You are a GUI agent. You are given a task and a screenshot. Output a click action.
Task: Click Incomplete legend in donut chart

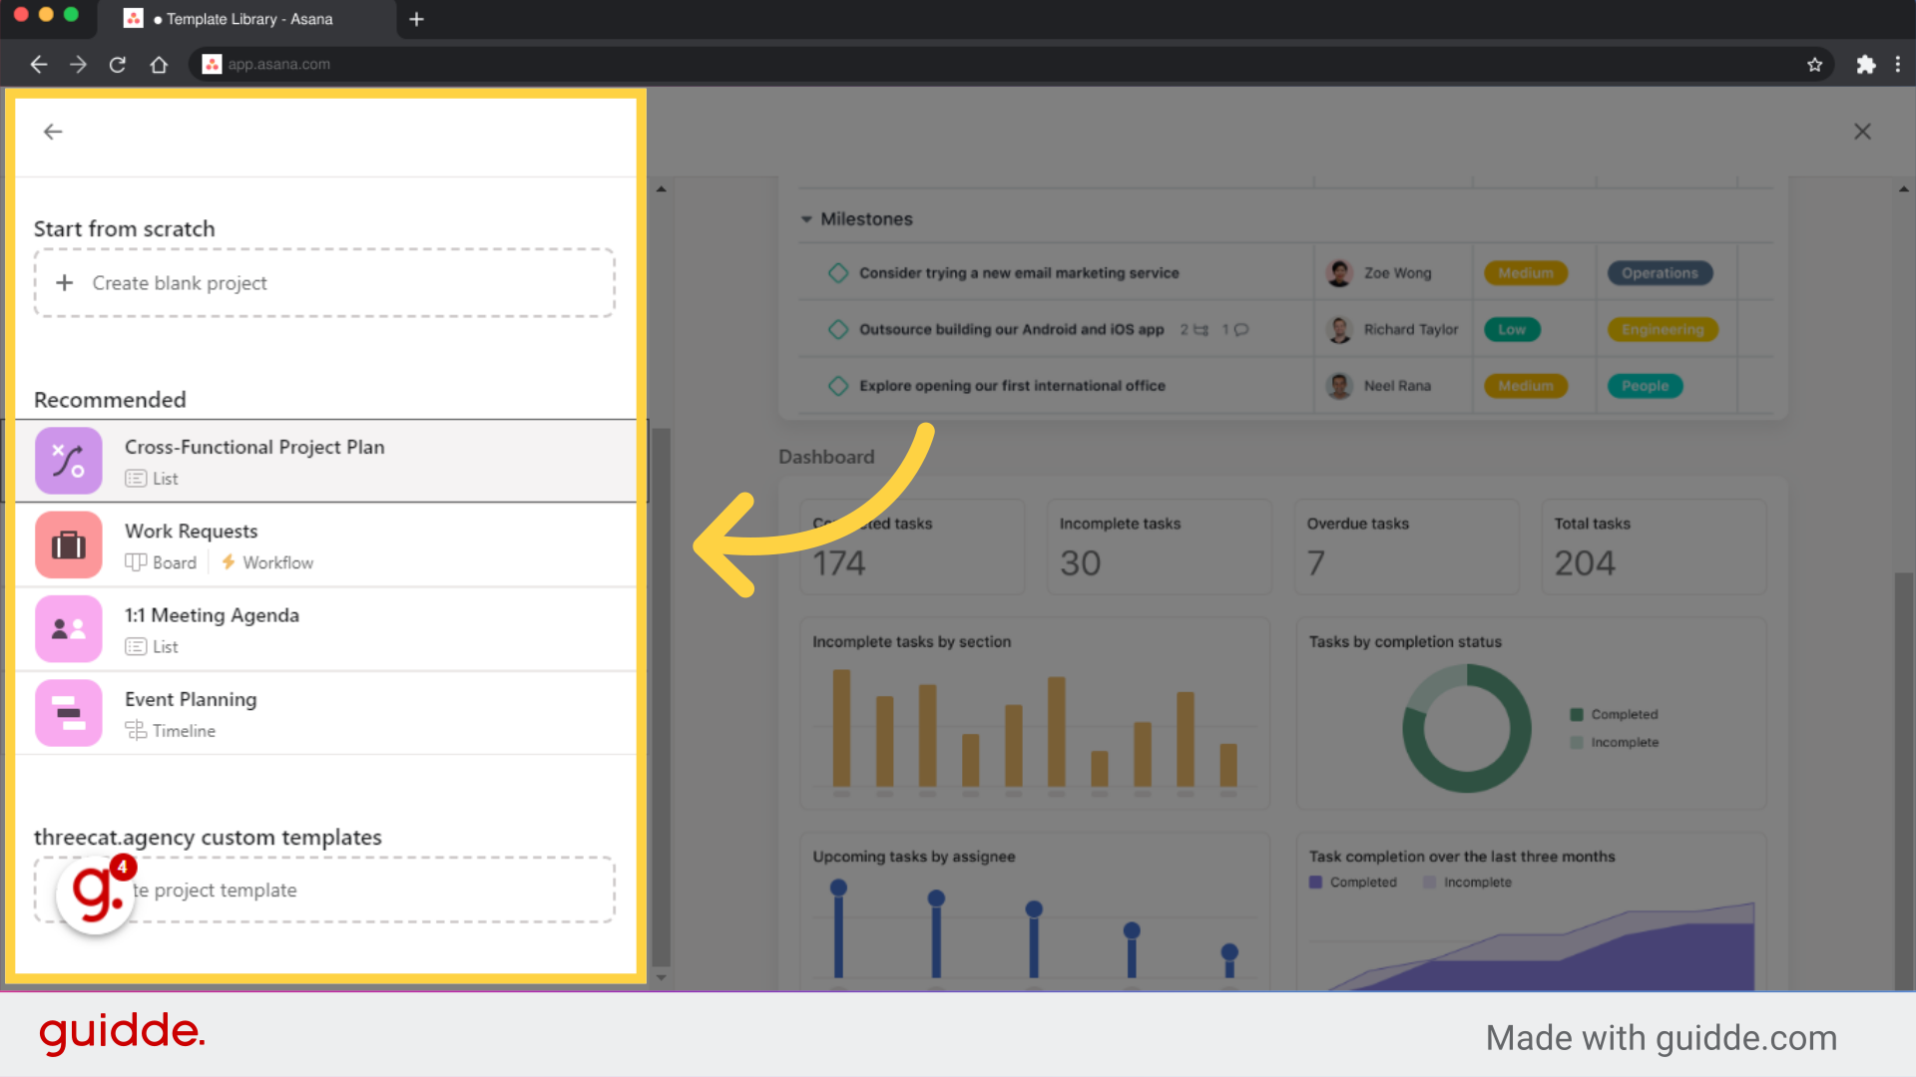1614,743
